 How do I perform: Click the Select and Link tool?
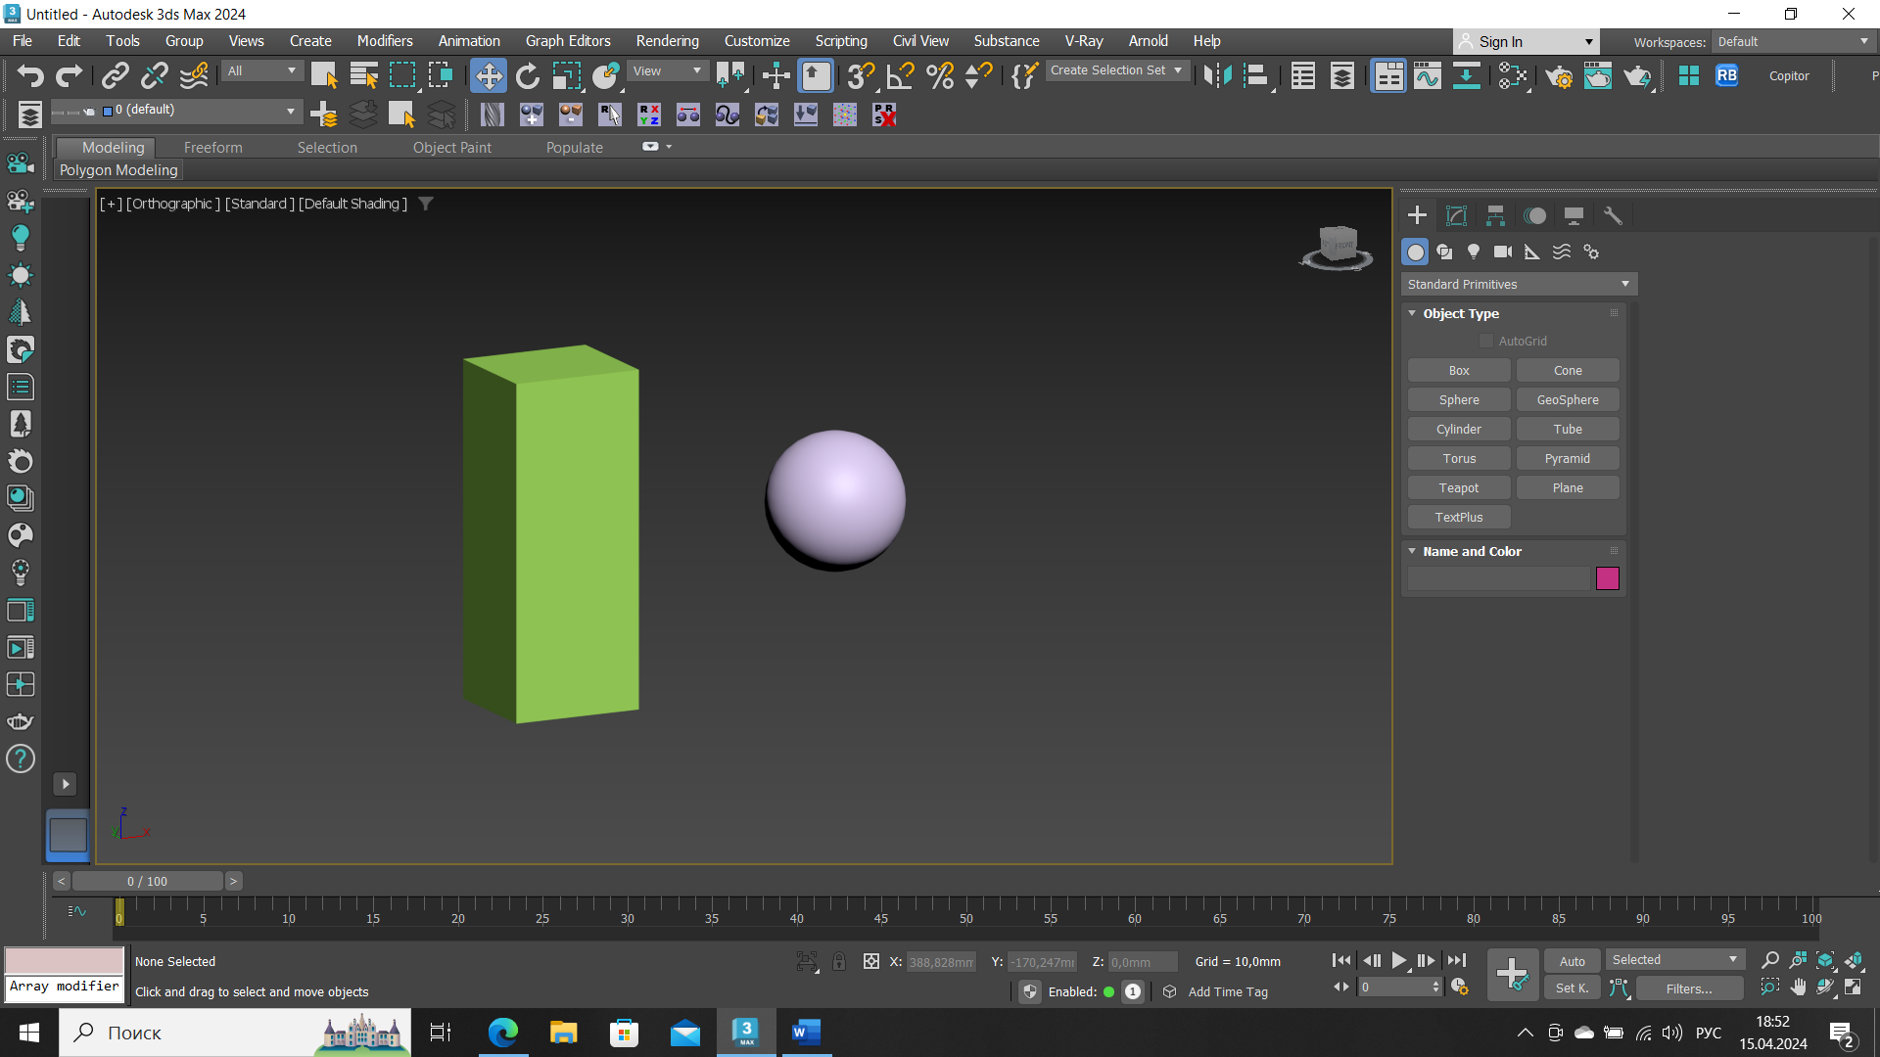[x=114, y=74]
